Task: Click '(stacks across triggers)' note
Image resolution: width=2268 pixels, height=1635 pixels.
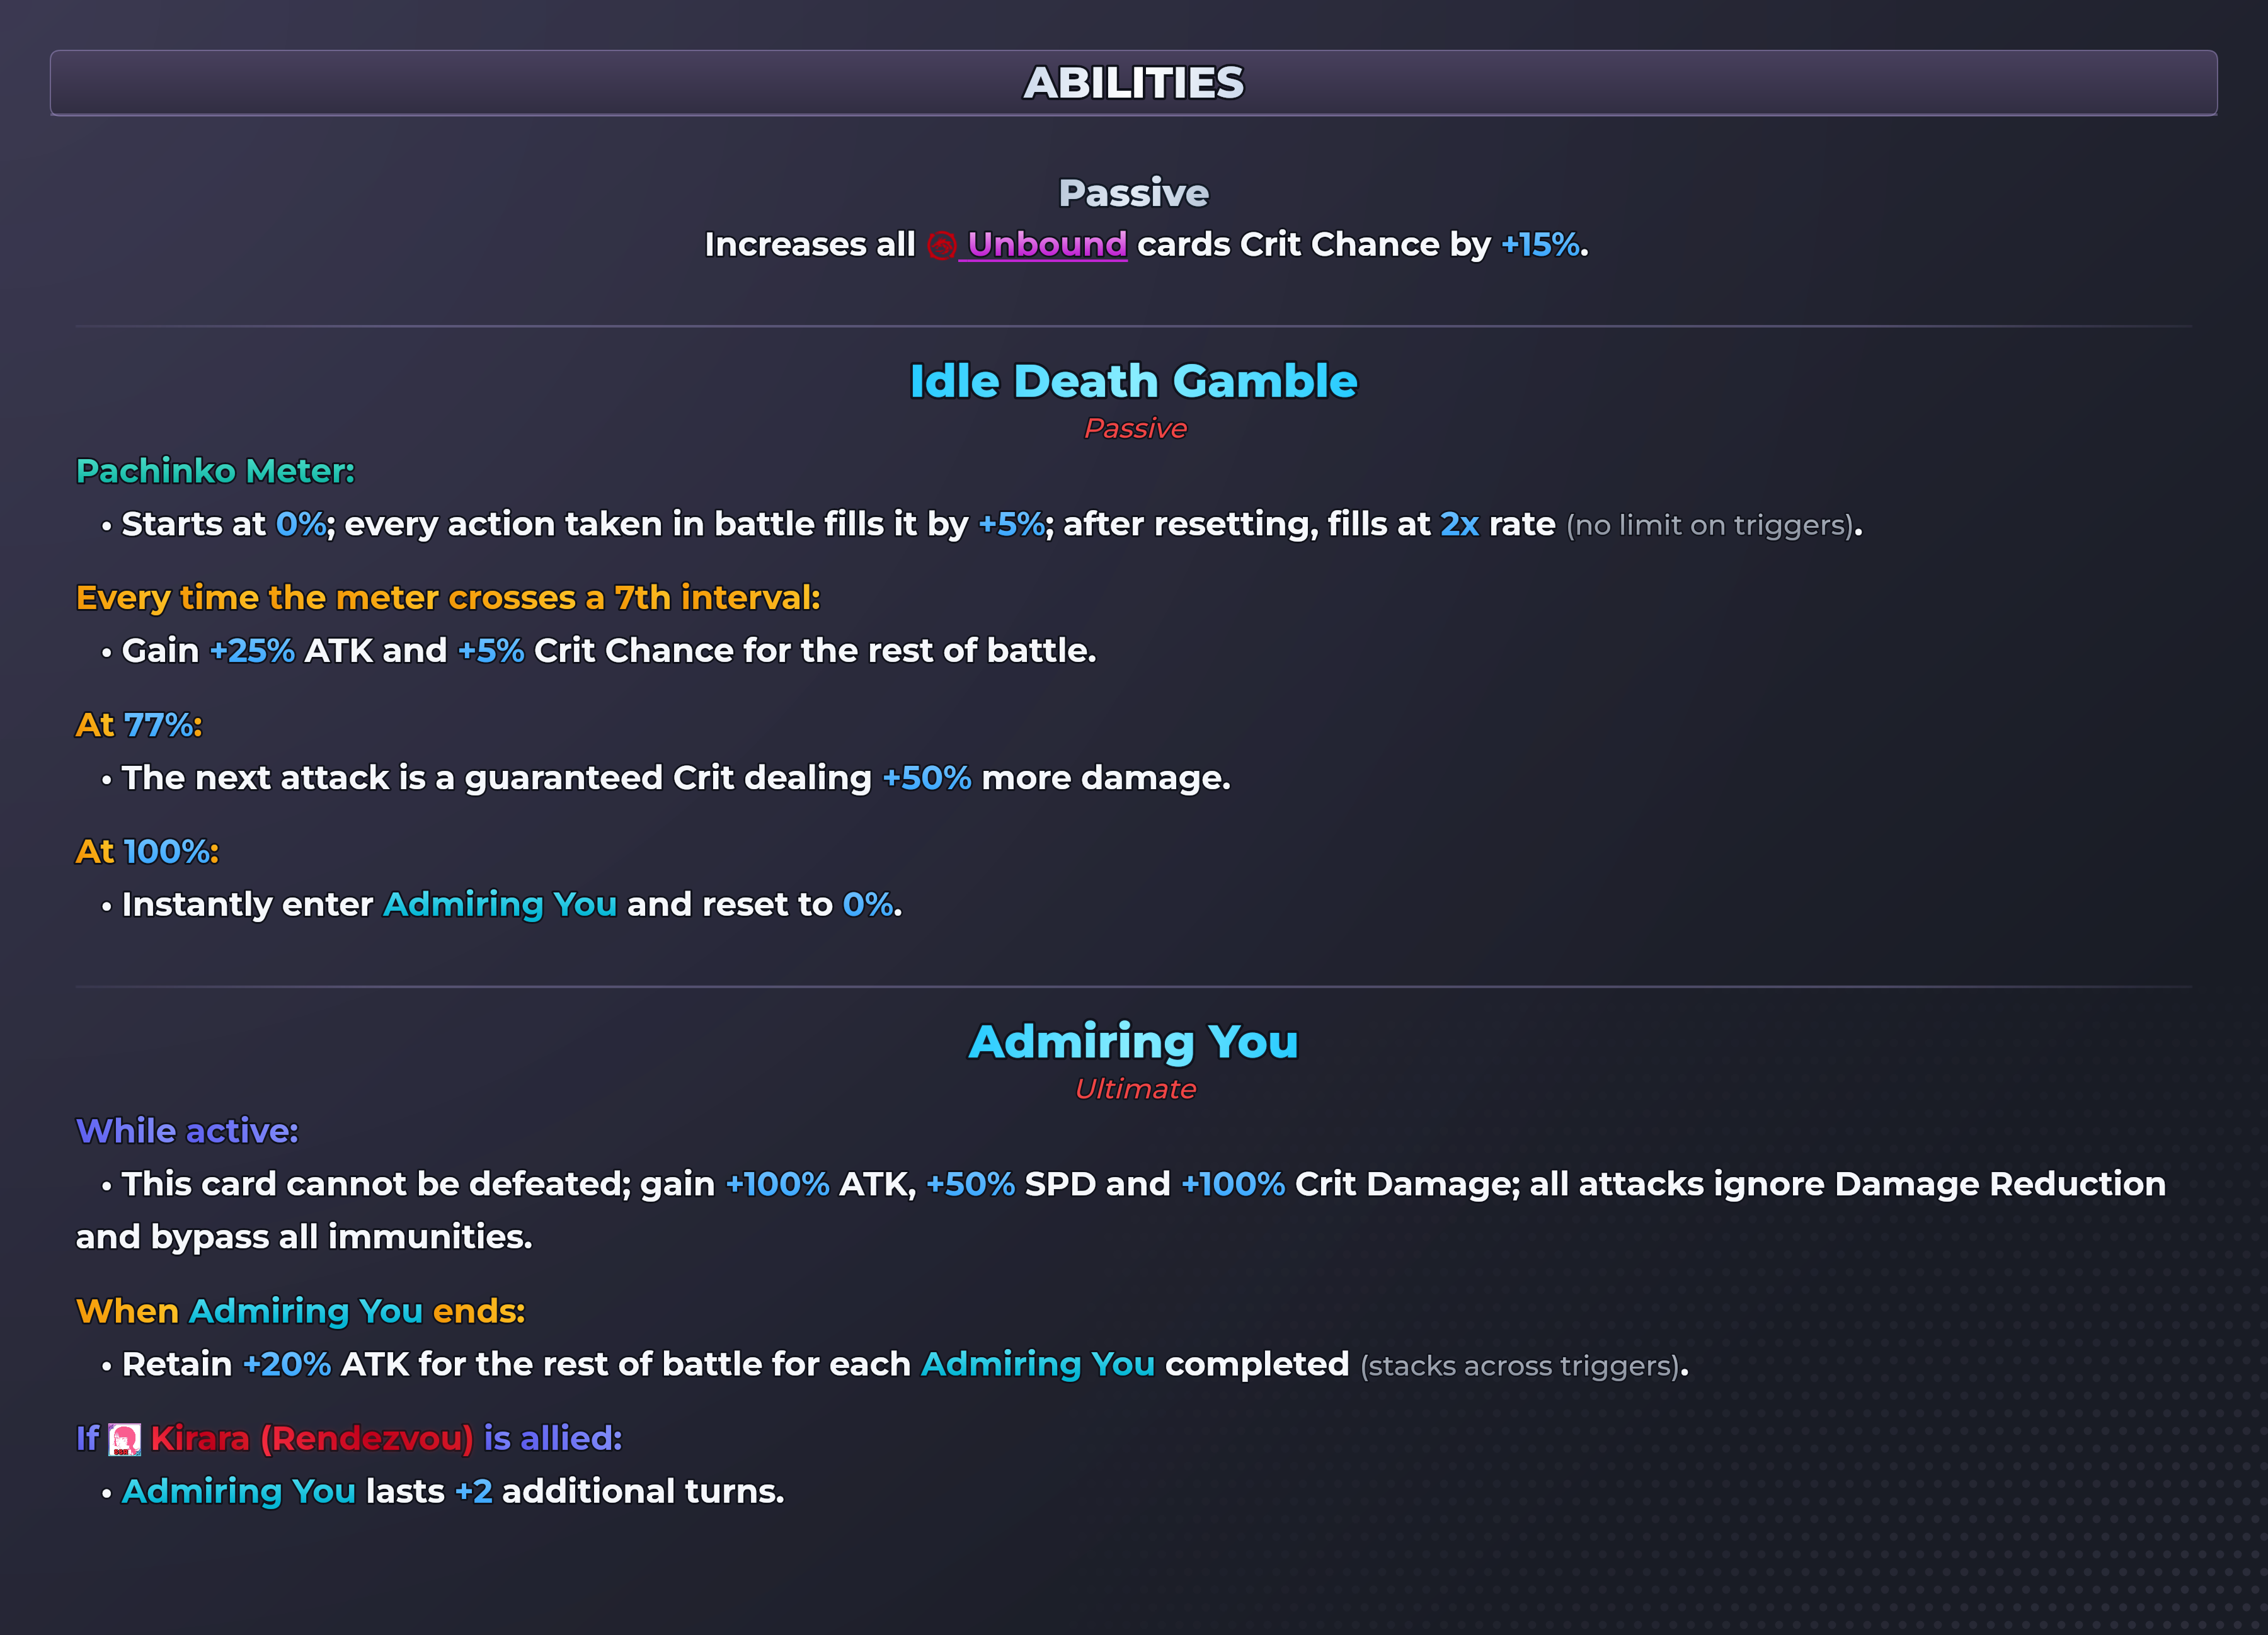Action: (x=1519, y=1366)
